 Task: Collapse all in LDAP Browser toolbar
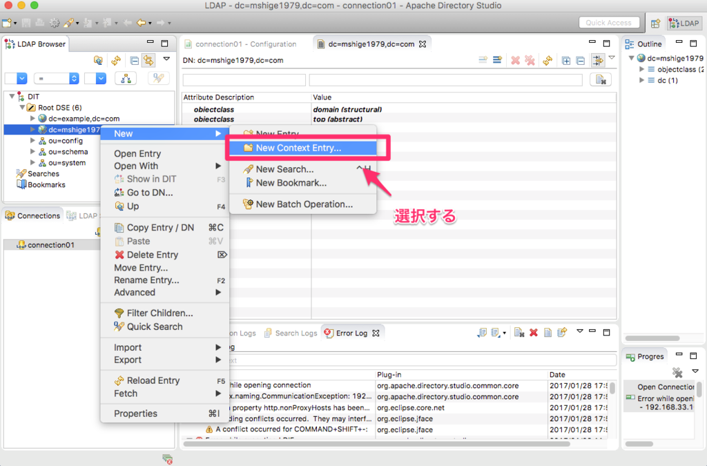135,60
